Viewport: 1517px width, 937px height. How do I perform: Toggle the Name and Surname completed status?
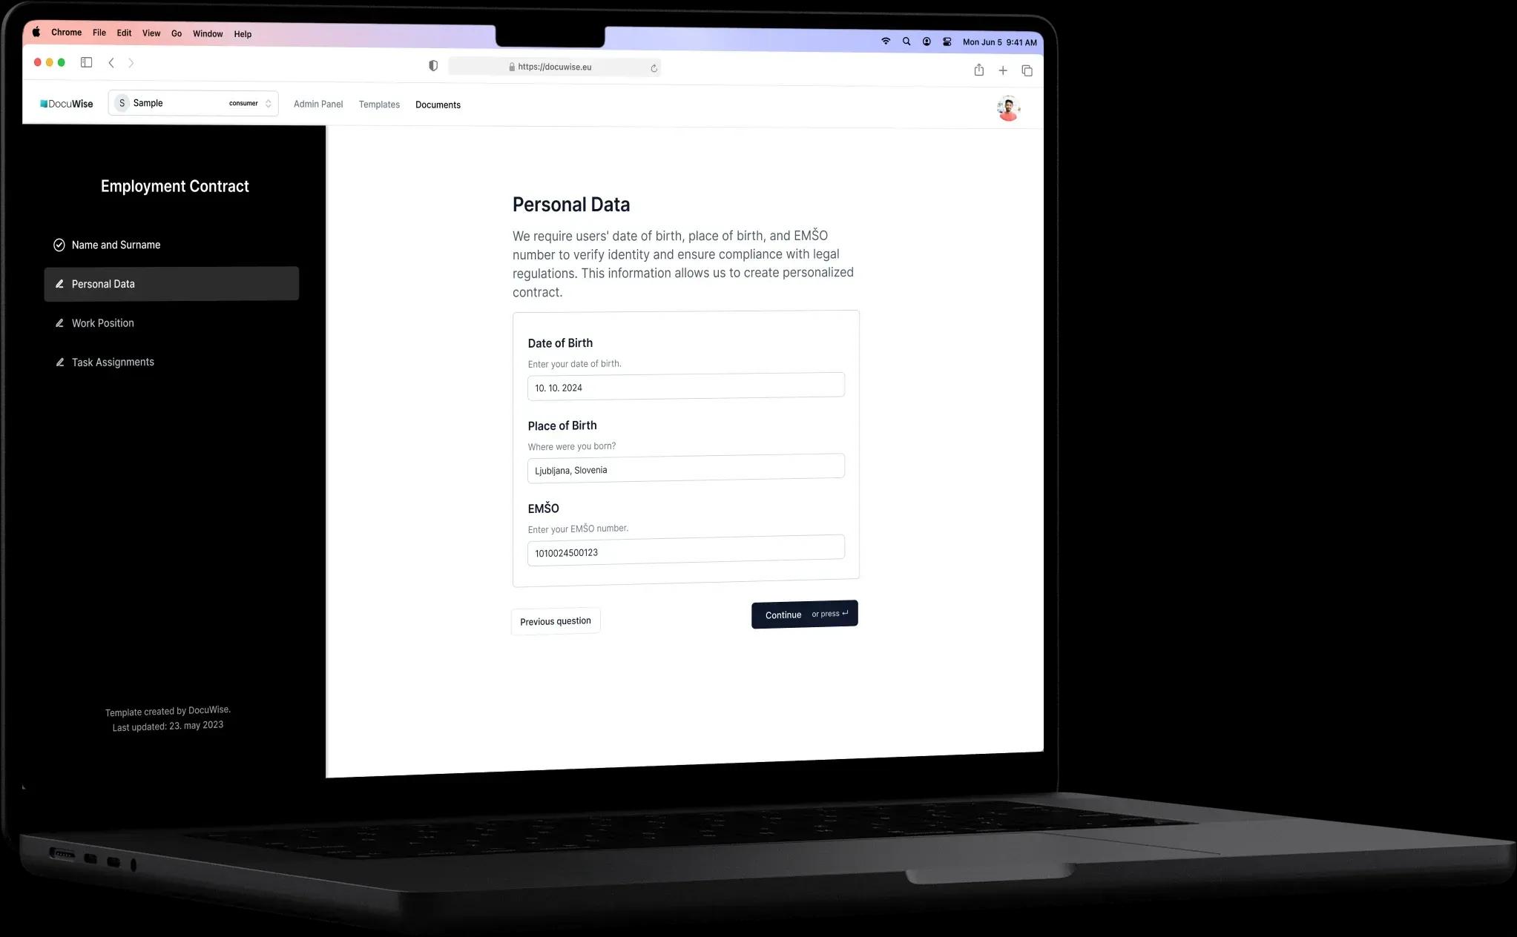tap(59, 245)
